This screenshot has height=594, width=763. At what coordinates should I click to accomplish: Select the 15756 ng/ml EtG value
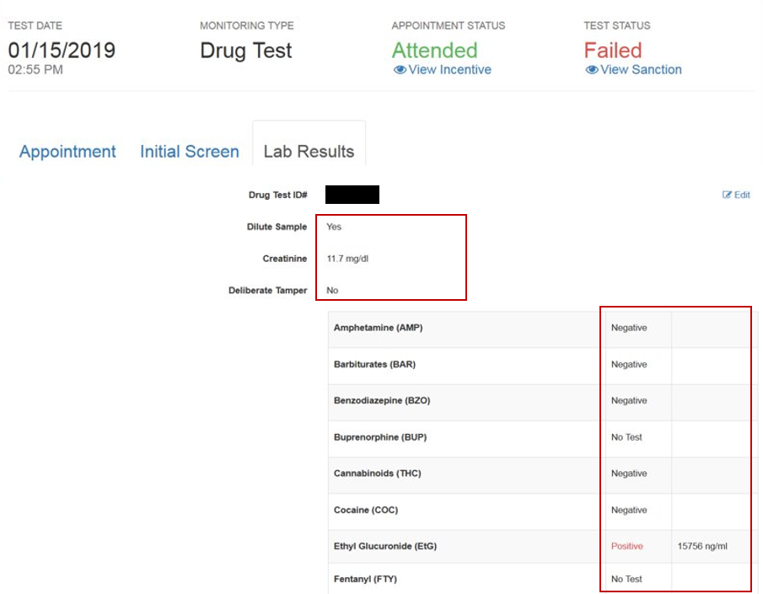coord(701,547)
